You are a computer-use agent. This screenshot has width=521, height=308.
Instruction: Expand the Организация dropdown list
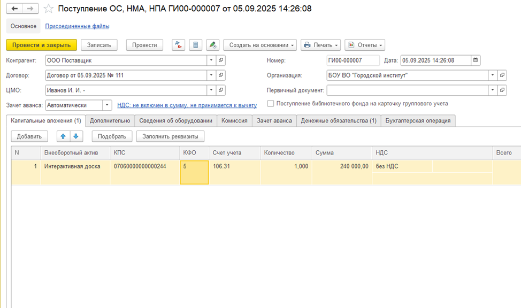pyautogui.click(x=493, y=75)
